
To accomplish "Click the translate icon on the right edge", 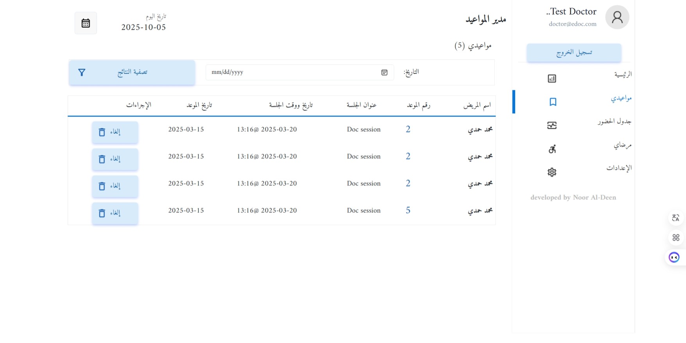I will click(x=675, y=218).
